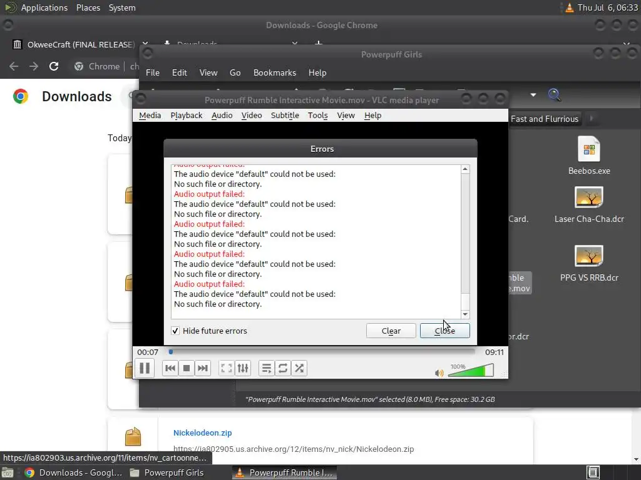The width and height of the screenshot is (641, 480).
Task: Select Laser Cha-Cha.dcr file icon
Action: (x=589, y=197)
